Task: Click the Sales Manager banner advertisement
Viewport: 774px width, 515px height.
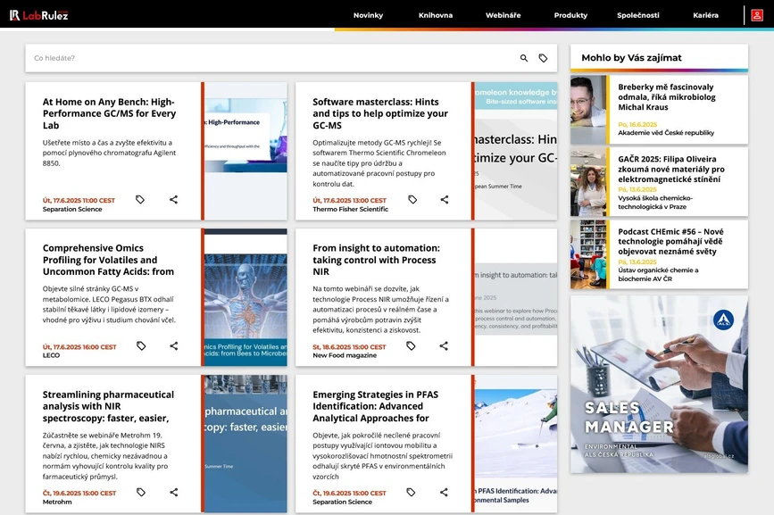Action: pos(658,384)
